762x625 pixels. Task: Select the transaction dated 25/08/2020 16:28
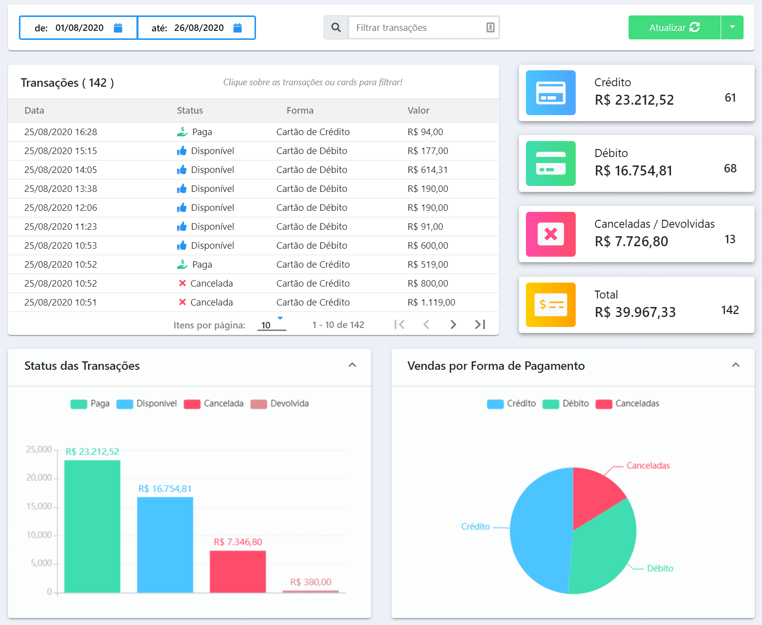click(x=254, y=132)
